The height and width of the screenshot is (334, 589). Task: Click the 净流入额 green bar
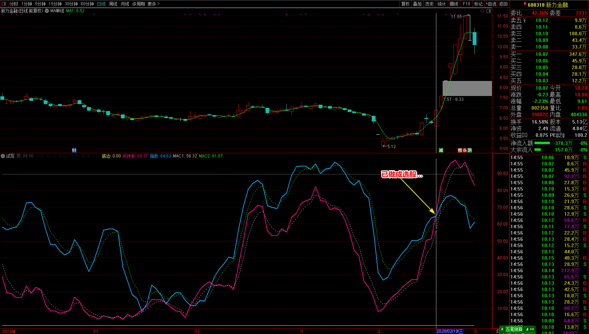(542, 143)
